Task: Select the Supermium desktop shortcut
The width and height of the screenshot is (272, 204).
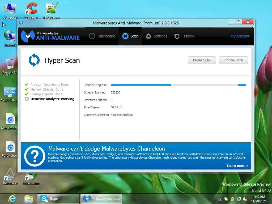Action: [31, 179]
